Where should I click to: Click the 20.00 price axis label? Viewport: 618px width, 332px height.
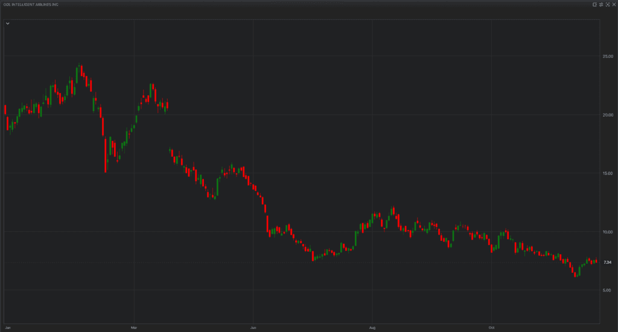pos(608,115)
